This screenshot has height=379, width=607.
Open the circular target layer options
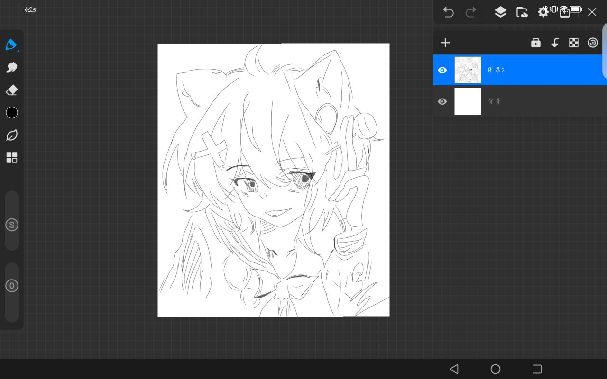point(593,43)
